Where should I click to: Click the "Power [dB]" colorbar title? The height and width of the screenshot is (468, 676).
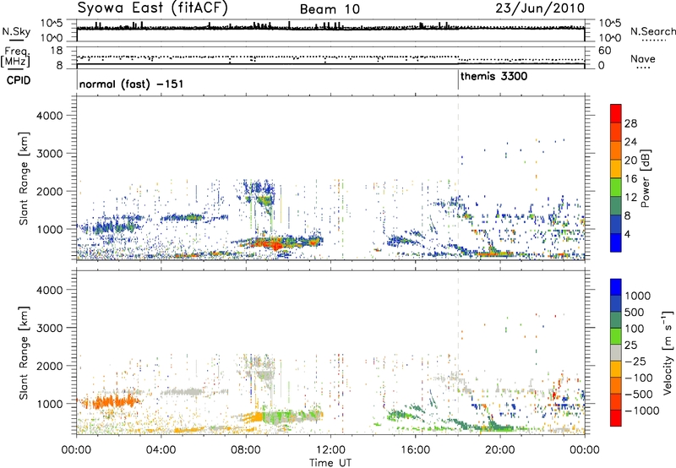(646, 178)
